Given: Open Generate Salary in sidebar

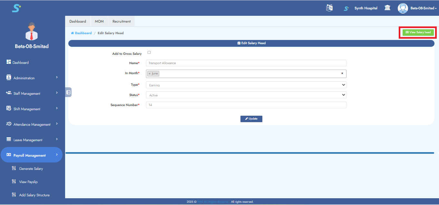Looking at the screenshot, I should 31,169.
